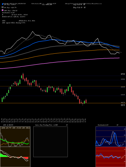Open the red RSI mini chart

click(x=111, y=157)
